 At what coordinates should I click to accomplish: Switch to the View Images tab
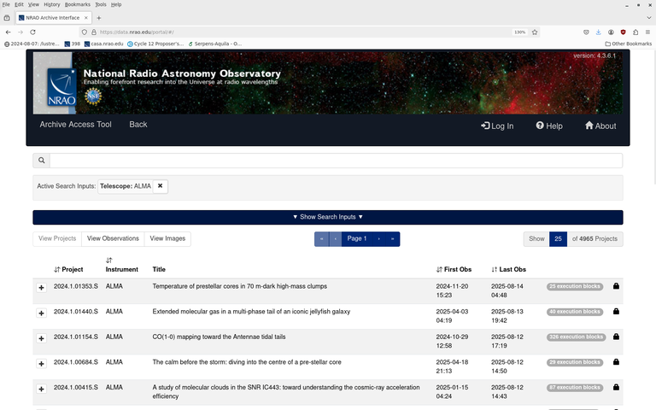pyautogui.click(x=167, y=239)
